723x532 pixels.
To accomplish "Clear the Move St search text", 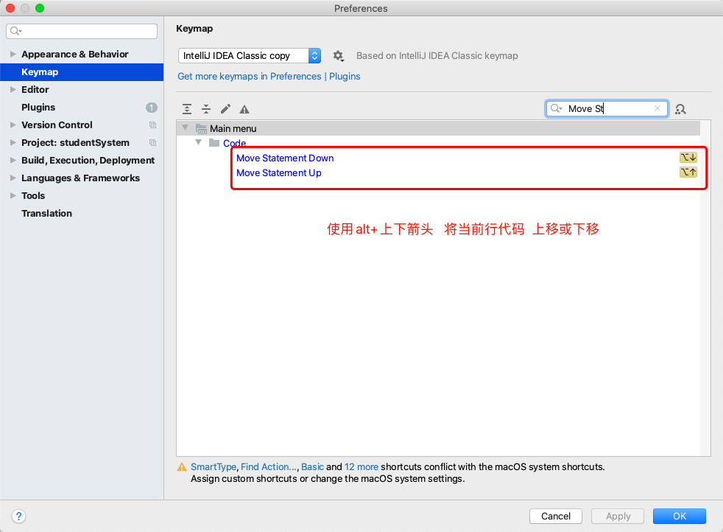I will 657,108.
